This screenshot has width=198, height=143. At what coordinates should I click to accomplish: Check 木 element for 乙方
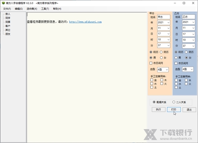tap(186, 80)
